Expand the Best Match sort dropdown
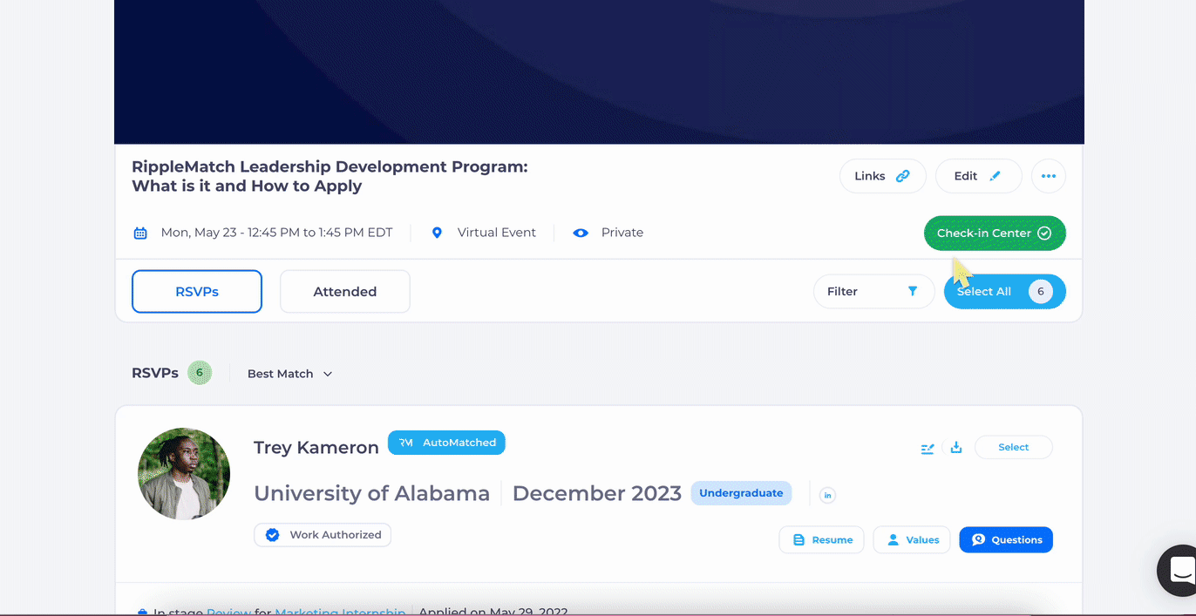 289,374
